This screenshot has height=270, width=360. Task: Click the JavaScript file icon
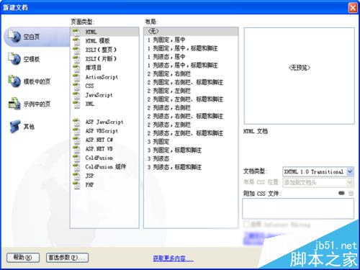76,95
